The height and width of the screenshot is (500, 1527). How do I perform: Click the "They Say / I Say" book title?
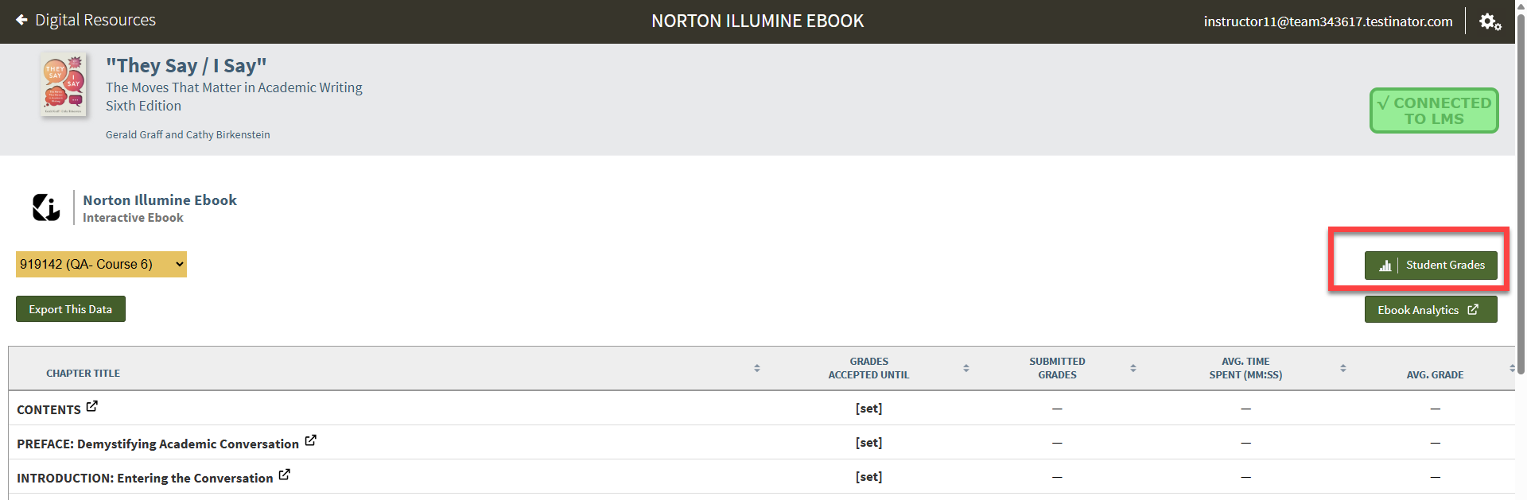point(186,65)
